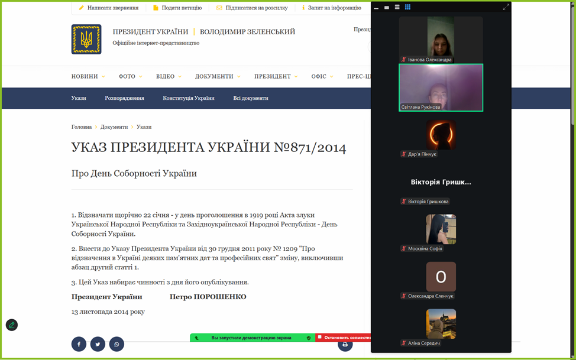Click the Подати петицію link
576x360 pixels.
point(177,8)
